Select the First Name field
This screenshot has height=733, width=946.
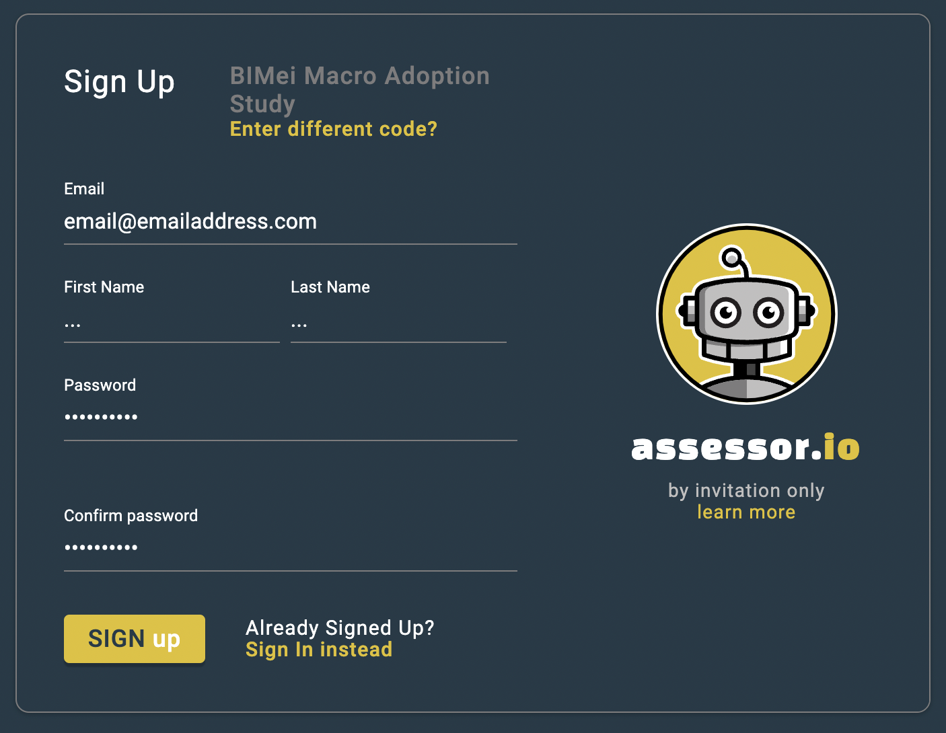pos(172,323)
